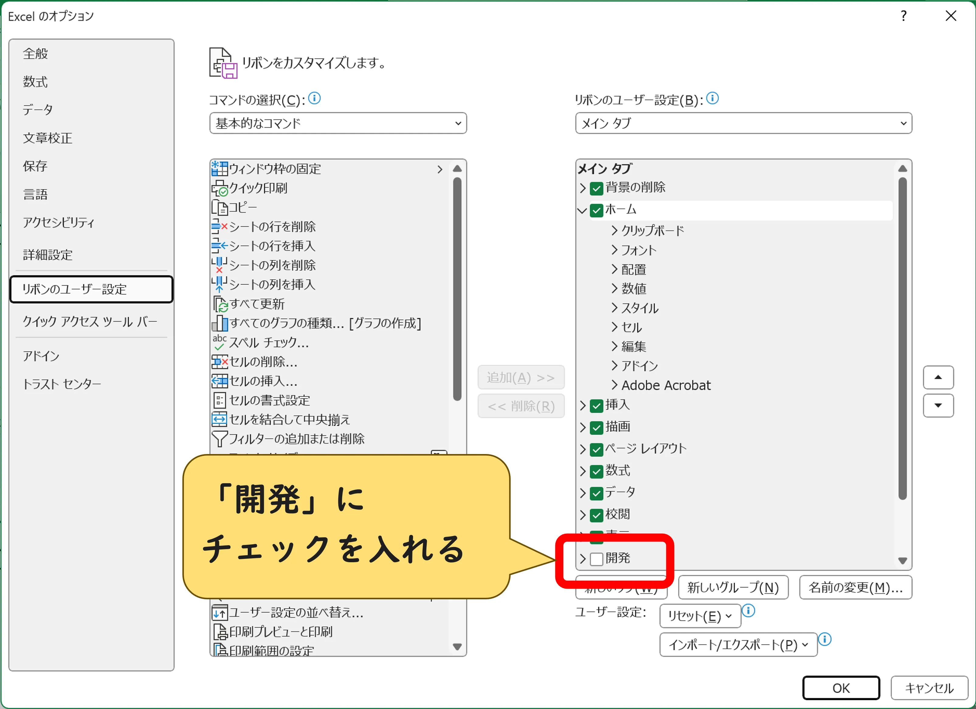Click the シートの列を挿入 icon
This screenshot has width=976, height=709.
(x=219, y=284)
